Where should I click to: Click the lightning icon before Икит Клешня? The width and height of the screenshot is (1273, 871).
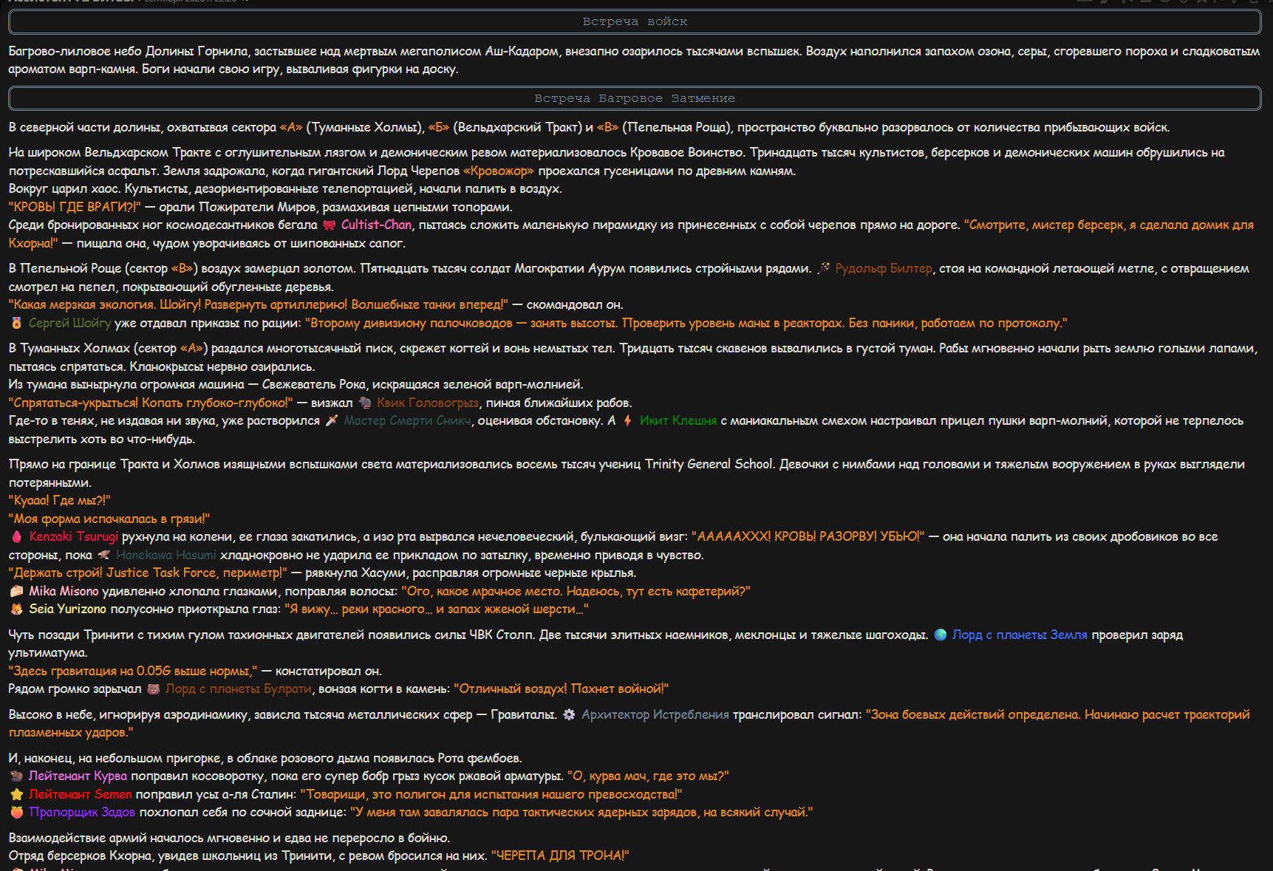627,420
